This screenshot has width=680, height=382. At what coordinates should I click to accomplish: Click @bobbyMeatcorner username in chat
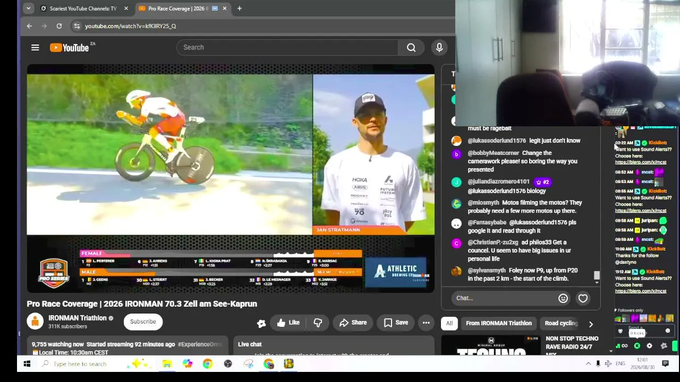[x=494, y=153]
